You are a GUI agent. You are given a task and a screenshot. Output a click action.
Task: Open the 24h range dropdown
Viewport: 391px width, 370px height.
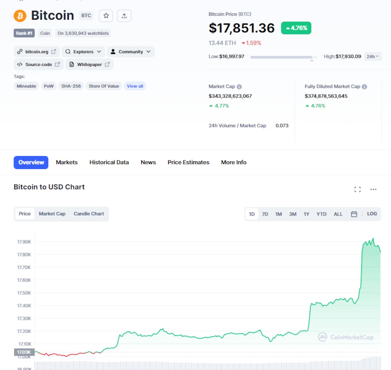coord(372,57)
